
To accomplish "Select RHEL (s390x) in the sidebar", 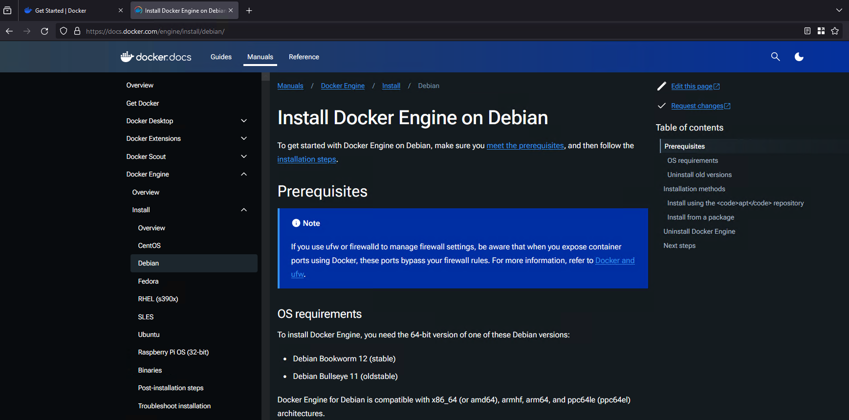I will click(158, 299).
